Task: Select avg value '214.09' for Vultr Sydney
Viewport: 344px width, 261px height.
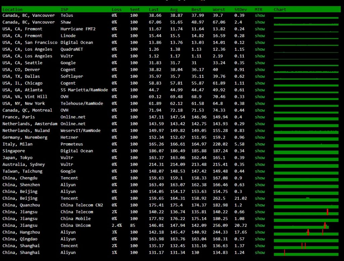Action: click(177, 165)
